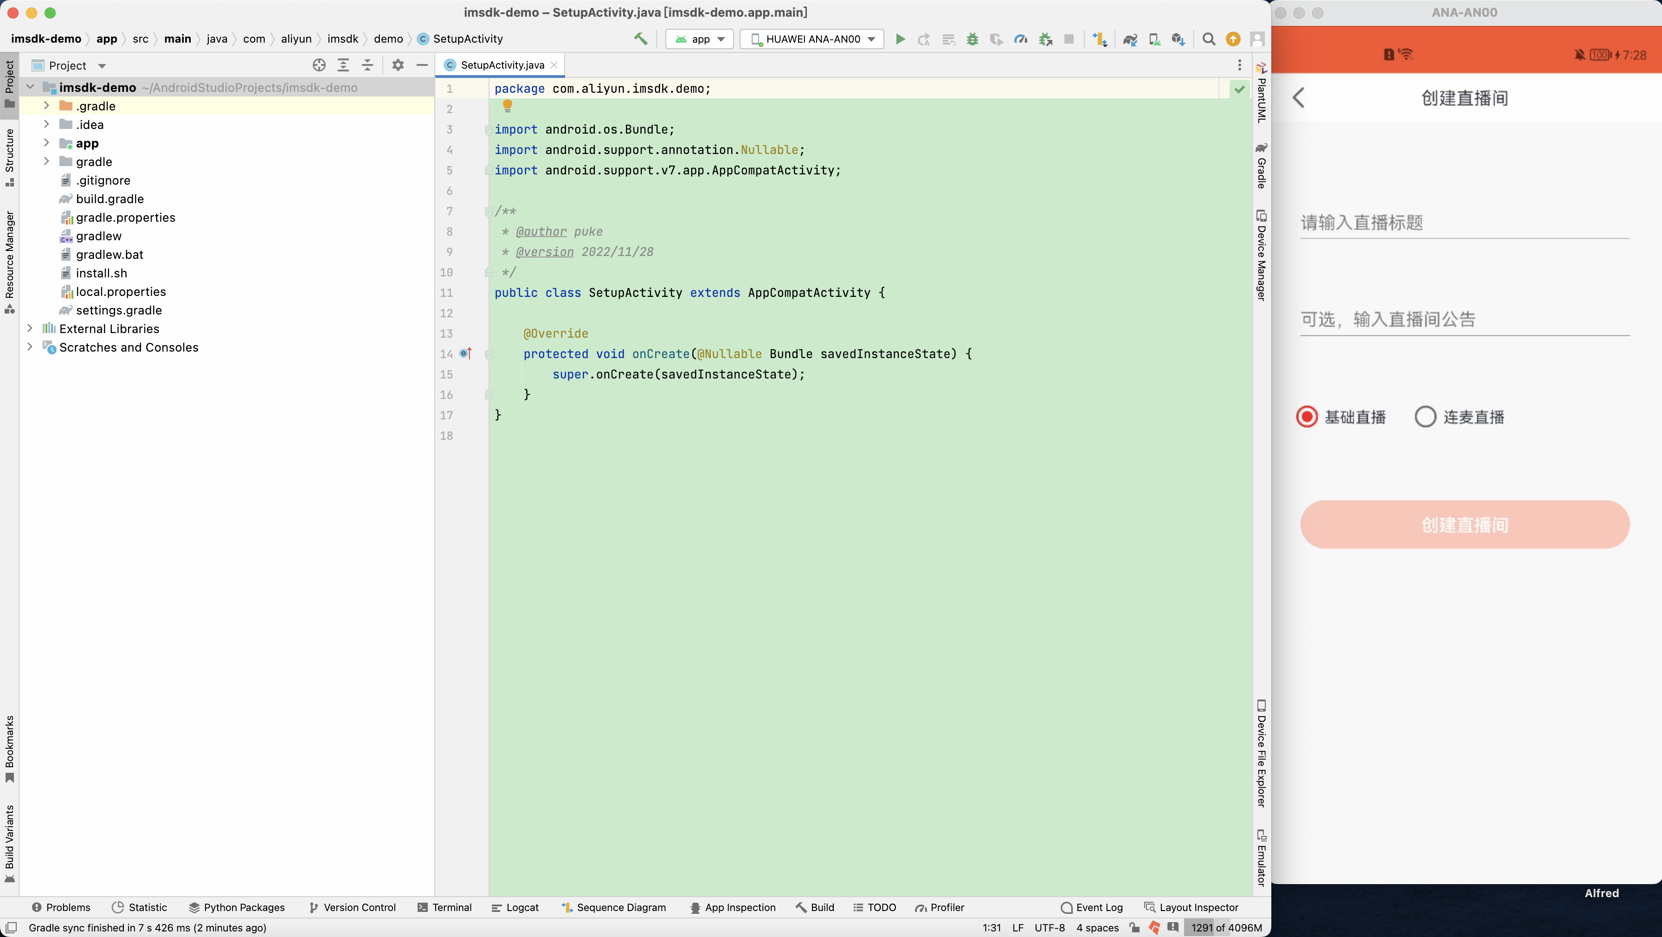Screen dimensions: 1662x937
Task: Click the Sync Project with Gradle icon
Action: coord(1130,39)
